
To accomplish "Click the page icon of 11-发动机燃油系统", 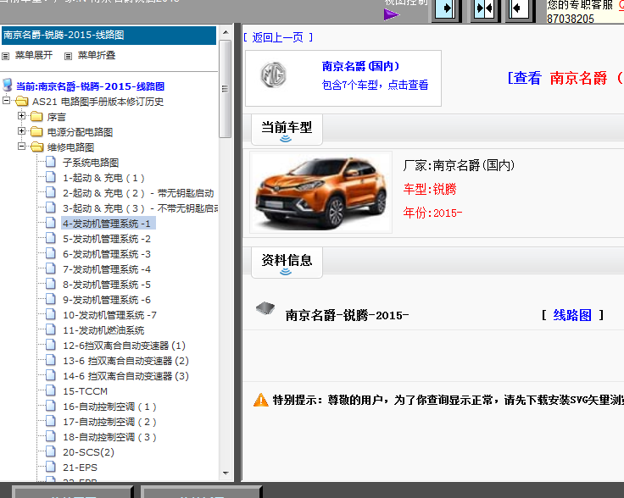I will point(51,329).
